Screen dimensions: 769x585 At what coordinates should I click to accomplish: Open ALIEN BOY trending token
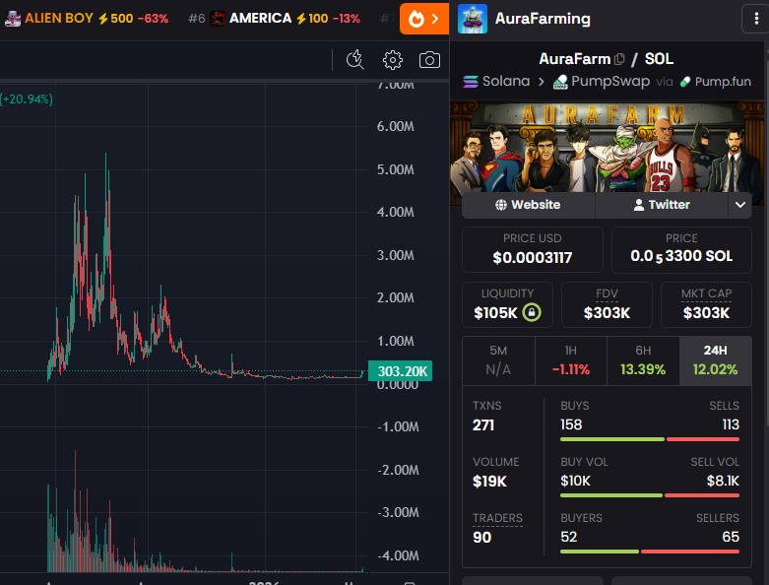click(x=87, y=19)
